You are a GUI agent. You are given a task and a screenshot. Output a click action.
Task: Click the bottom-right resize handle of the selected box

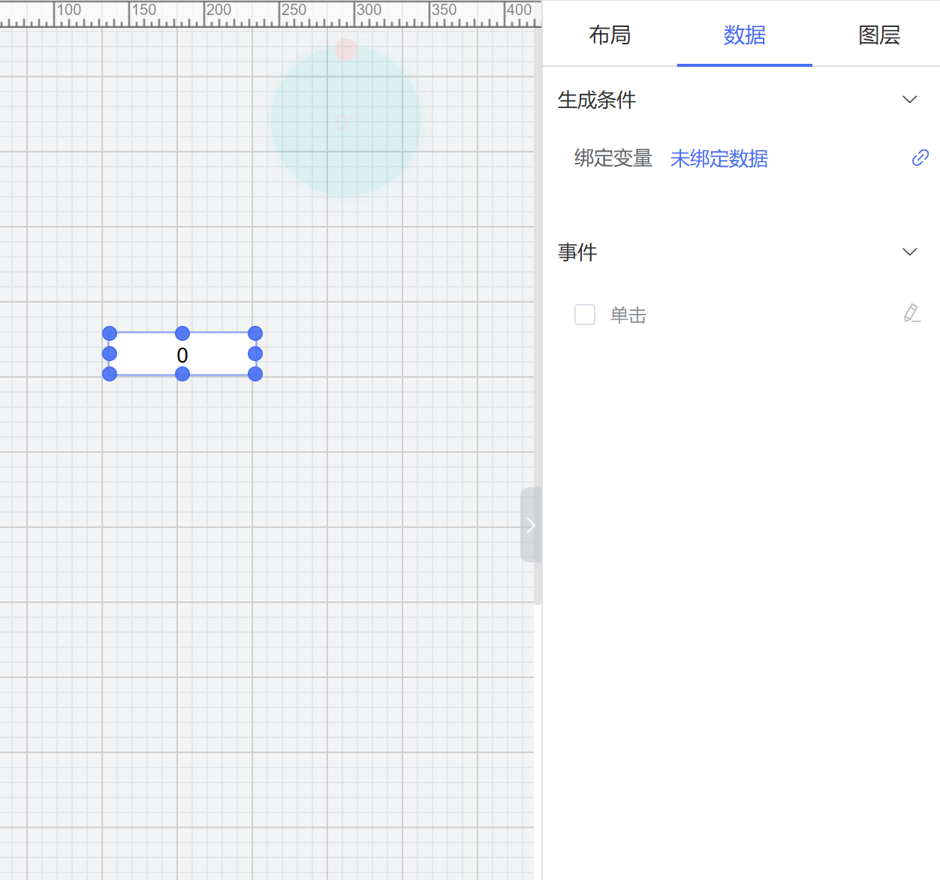[x=255, y=374]
